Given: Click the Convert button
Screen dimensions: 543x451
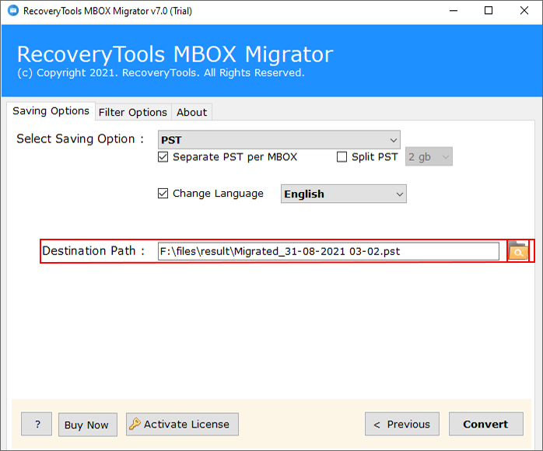Looking at the screenshot, I should click(486, 424).
